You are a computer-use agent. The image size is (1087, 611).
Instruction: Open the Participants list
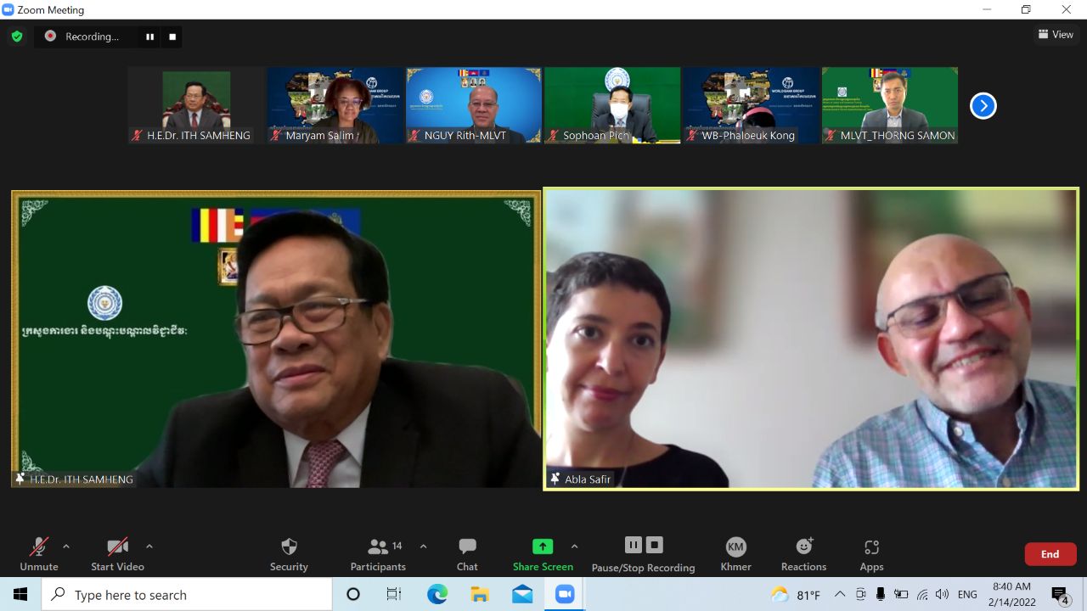click(378, 554)
